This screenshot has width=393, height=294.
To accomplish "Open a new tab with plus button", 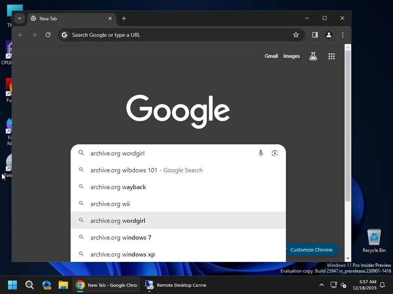I will coord(124,18).
